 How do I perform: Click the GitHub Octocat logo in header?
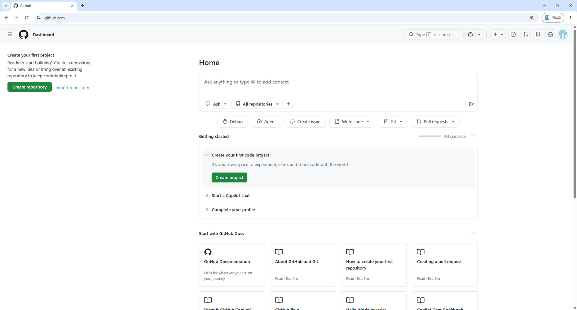coord(24,35)
